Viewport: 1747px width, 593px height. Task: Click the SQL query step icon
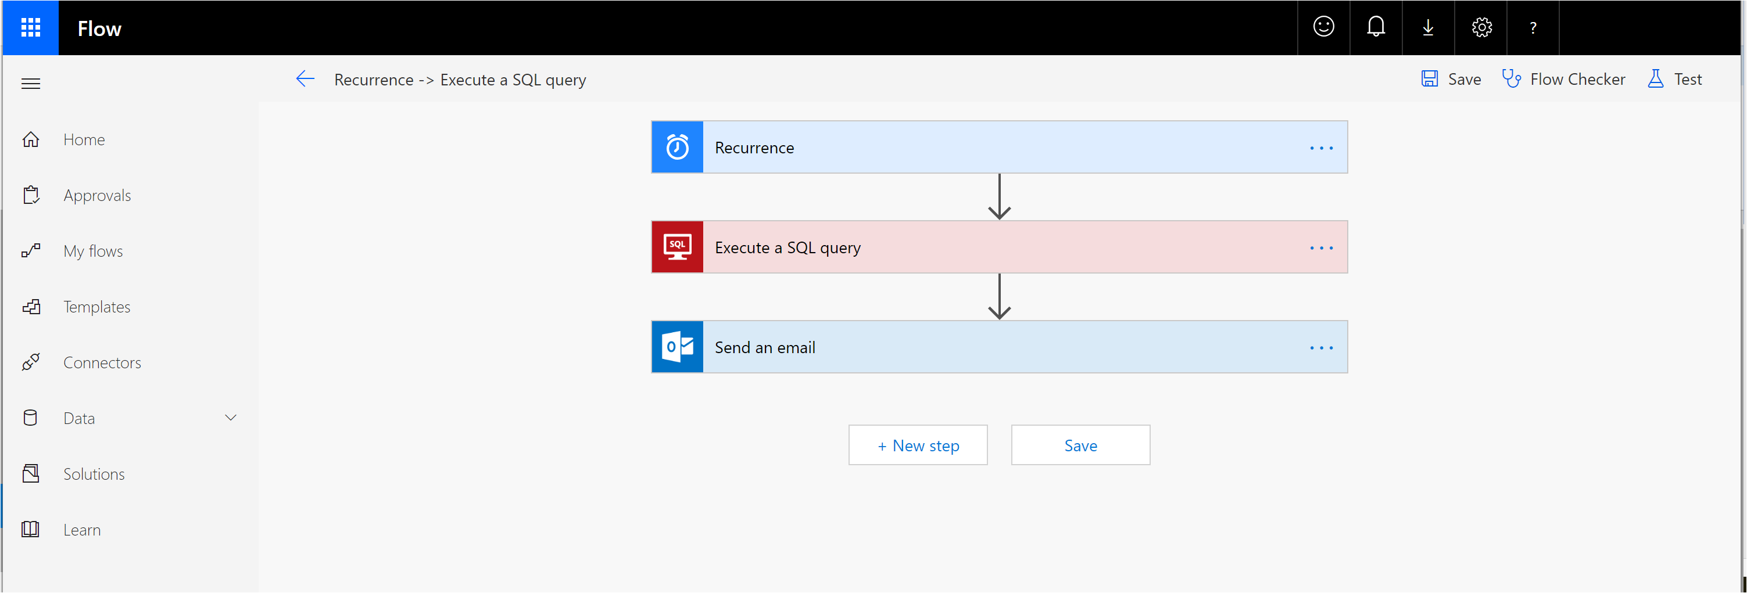click(x=677, y=247)
